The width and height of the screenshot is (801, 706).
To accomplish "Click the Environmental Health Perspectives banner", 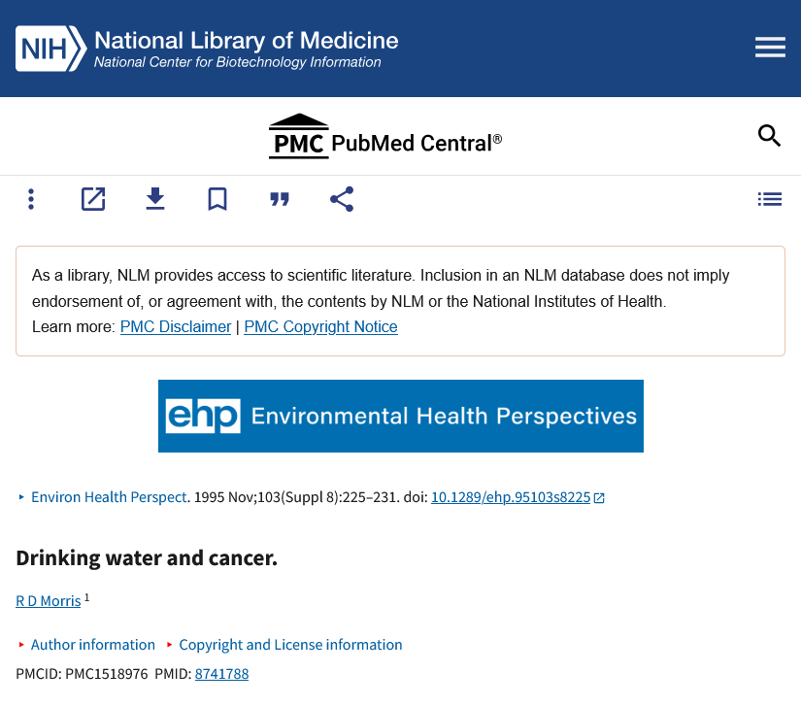I will (x=400, y=416).
